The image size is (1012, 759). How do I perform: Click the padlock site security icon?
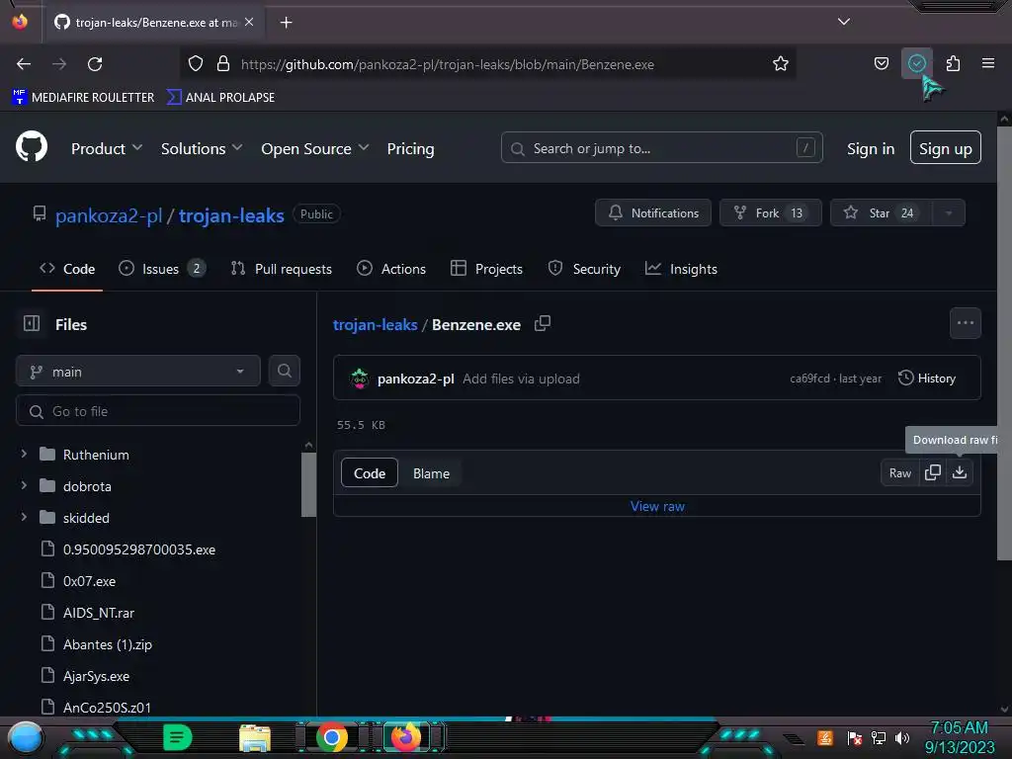pos(223,64)
